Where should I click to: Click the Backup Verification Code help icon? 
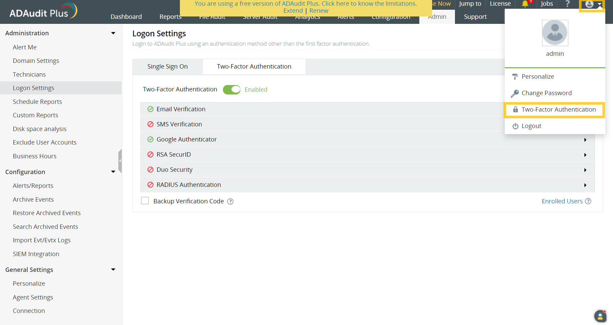pos(230,202)
